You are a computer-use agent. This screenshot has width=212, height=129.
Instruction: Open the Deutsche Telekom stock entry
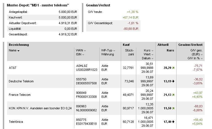point(21,81)
